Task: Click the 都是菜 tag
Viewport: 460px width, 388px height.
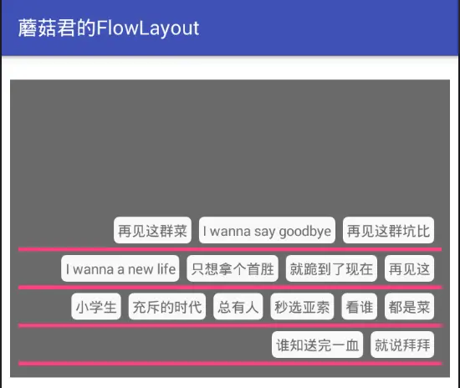Action: tap(409, 307)
